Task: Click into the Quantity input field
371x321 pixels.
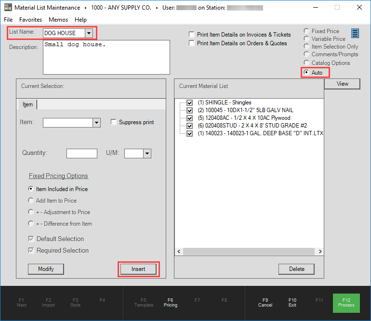Action: pos(82,154)
